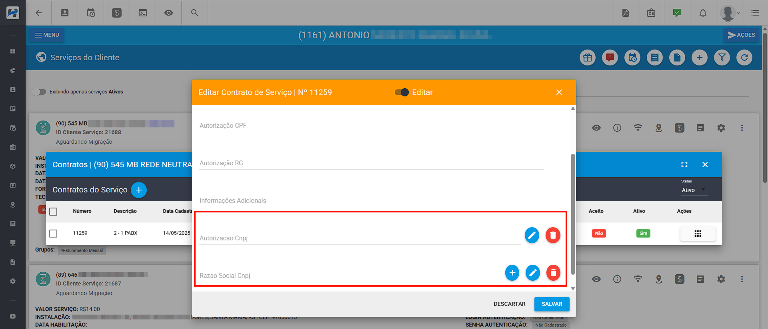Image resolution: width=768 pixels, height=329 pixels.
Task: Open the gear icon in left sidebar
Action: (13, 281)
